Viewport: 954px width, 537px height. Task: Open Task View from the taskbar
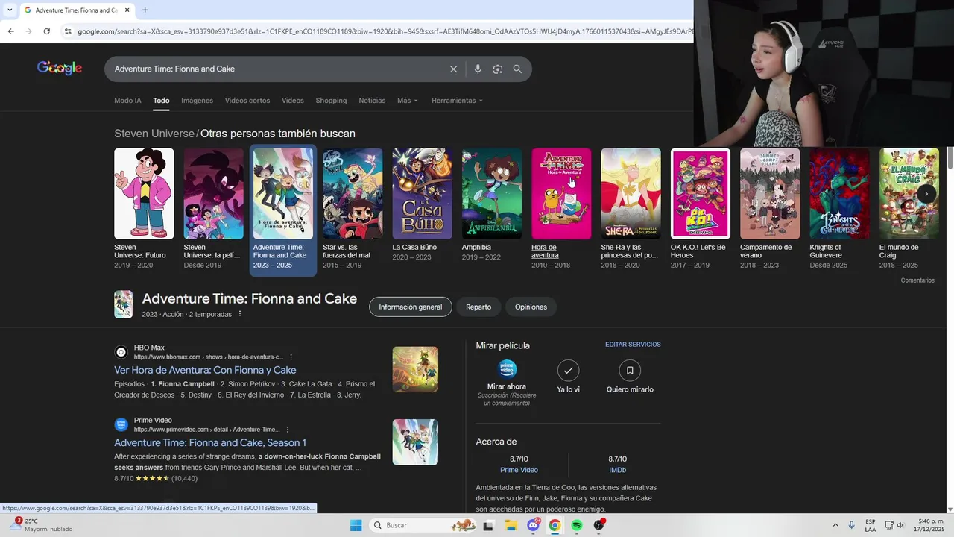click(489, 525)
